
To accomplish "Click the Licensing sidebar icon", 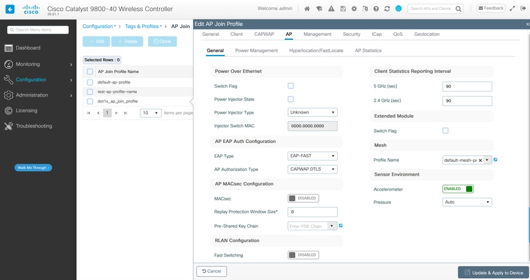I will pyautogui.click(x=8, y=111).
